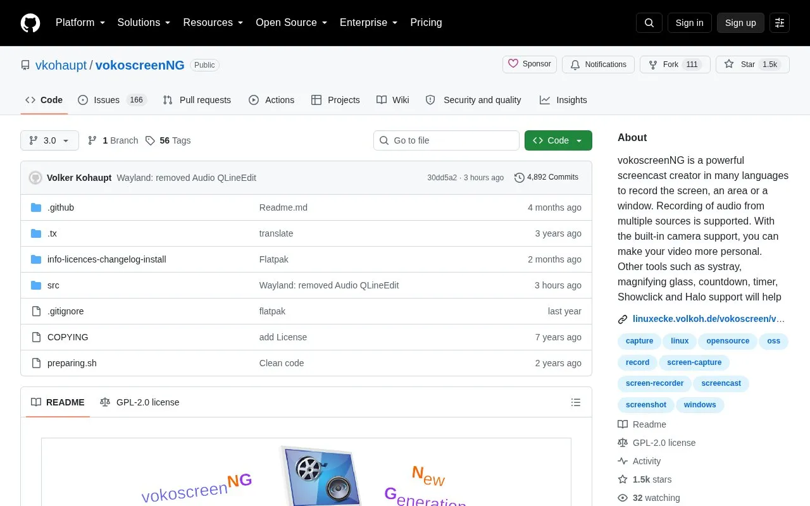Click Volker Kohaupt's avatar
Screen dimensions: 810x506
click(35, 178)
